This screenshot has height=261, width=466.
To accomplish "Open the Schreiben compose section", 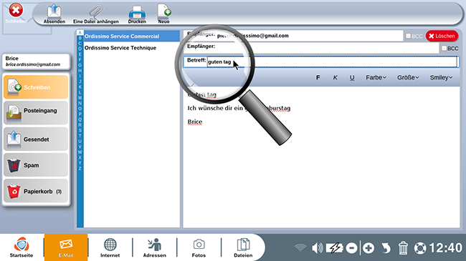I will pos(36,87).
